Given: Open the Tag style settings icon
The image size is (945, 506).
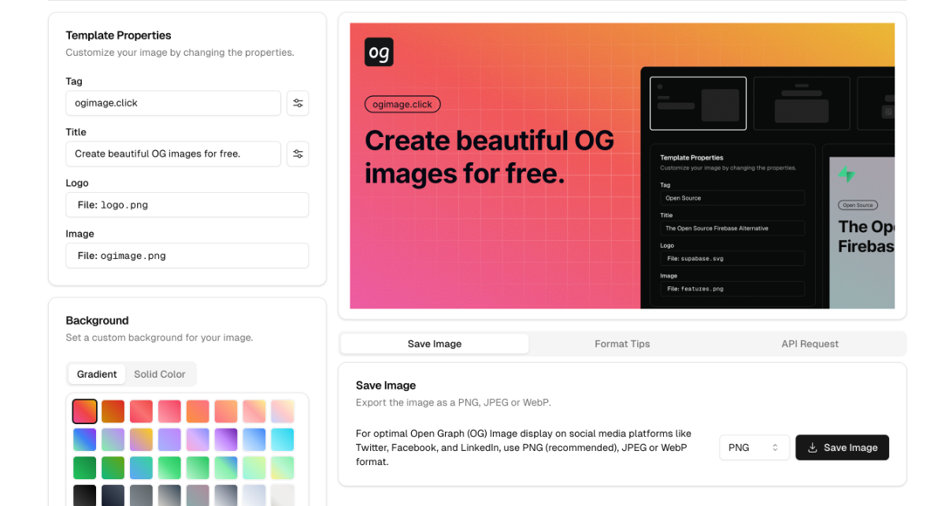Looking at the screenshot, I should tap(298, 103).
